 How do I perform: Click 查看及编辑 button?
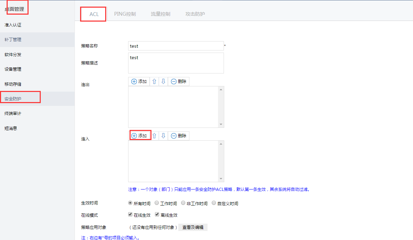tap(193, 227)
